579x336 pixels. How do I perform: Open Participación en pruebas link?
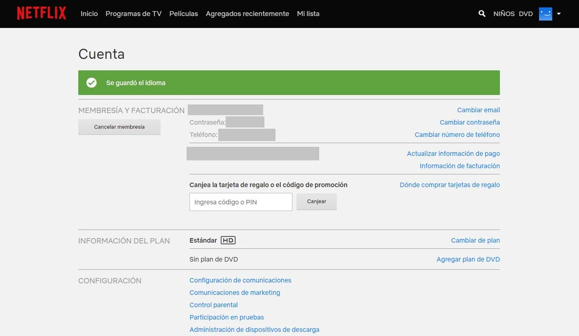click(x=227, y=317)
